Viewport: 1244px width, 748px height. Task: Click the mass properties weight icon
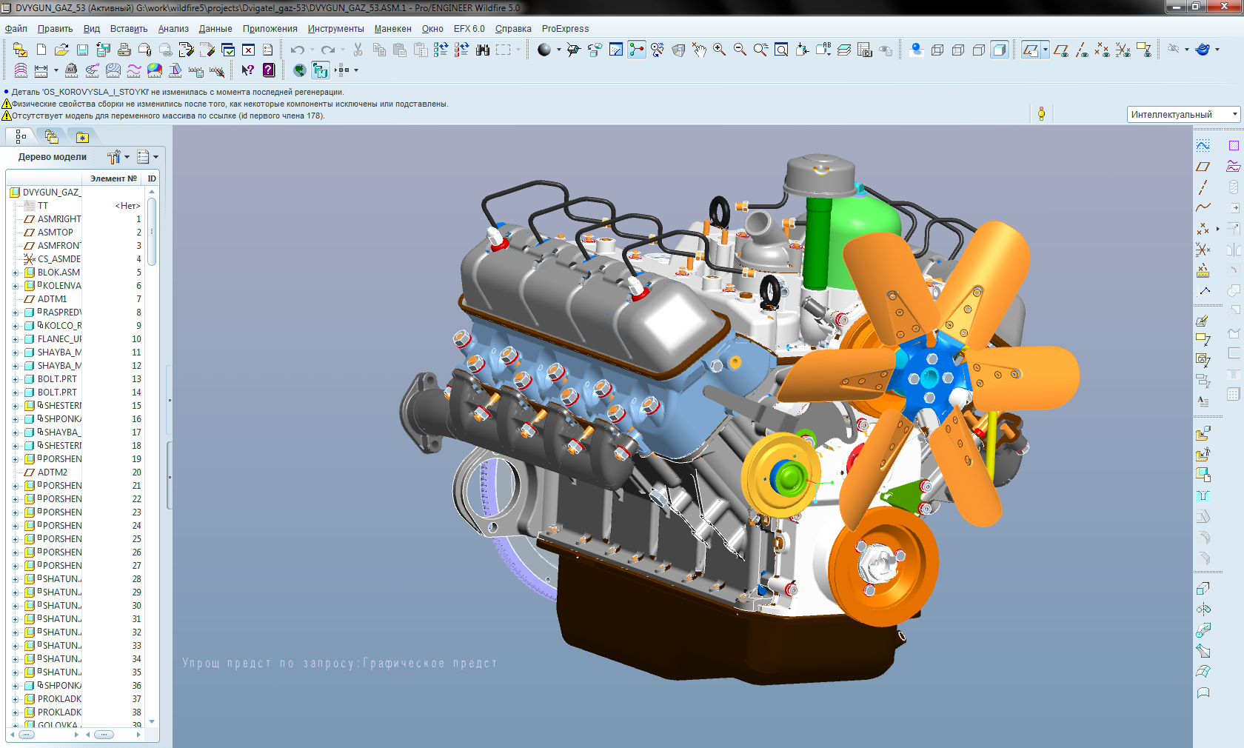click(x=71, y=70)
